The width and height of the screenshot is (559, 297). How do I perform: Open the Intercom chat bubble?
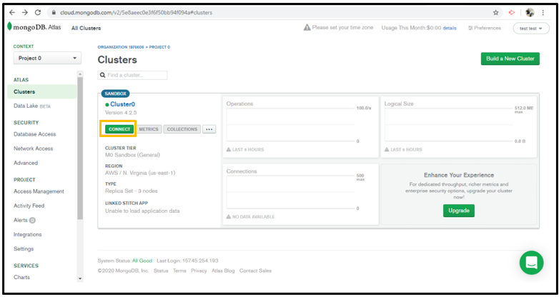click(x=531, y=263)
